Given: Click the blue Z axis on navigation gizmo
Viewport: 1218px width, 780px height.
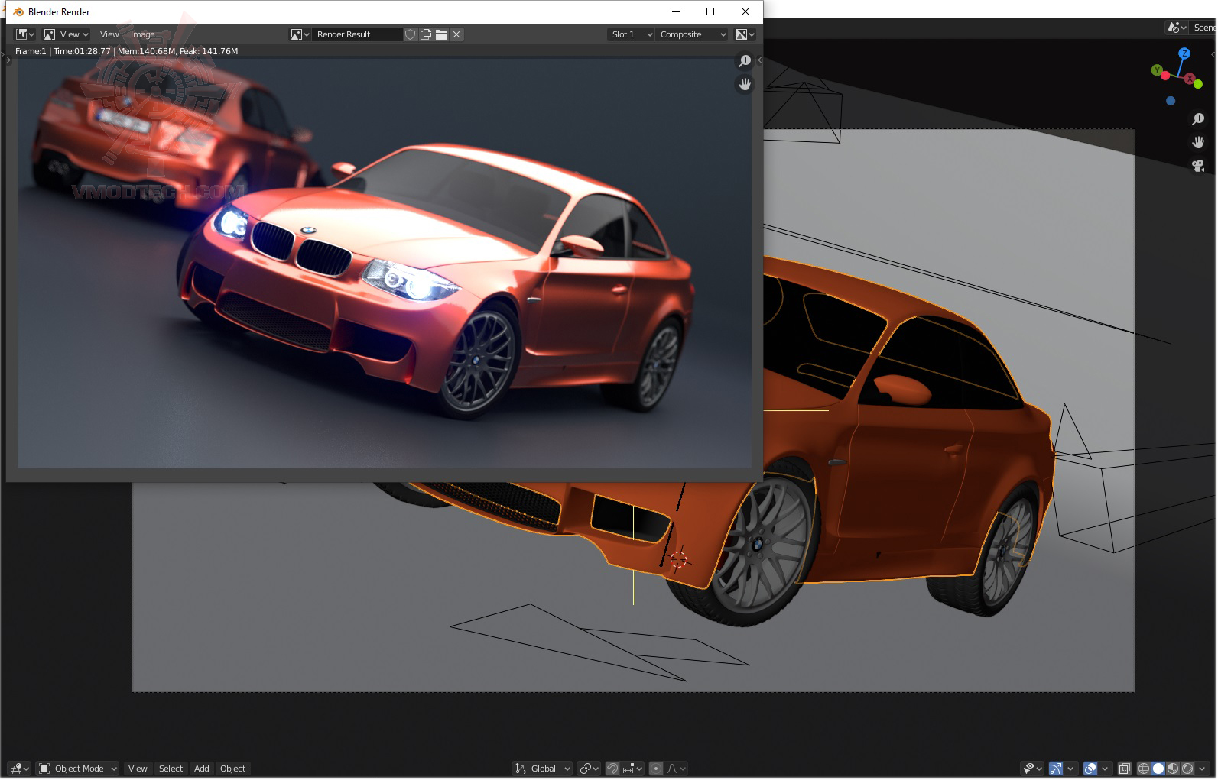Looking at the screenshot, I should [x=1184, y=53].
